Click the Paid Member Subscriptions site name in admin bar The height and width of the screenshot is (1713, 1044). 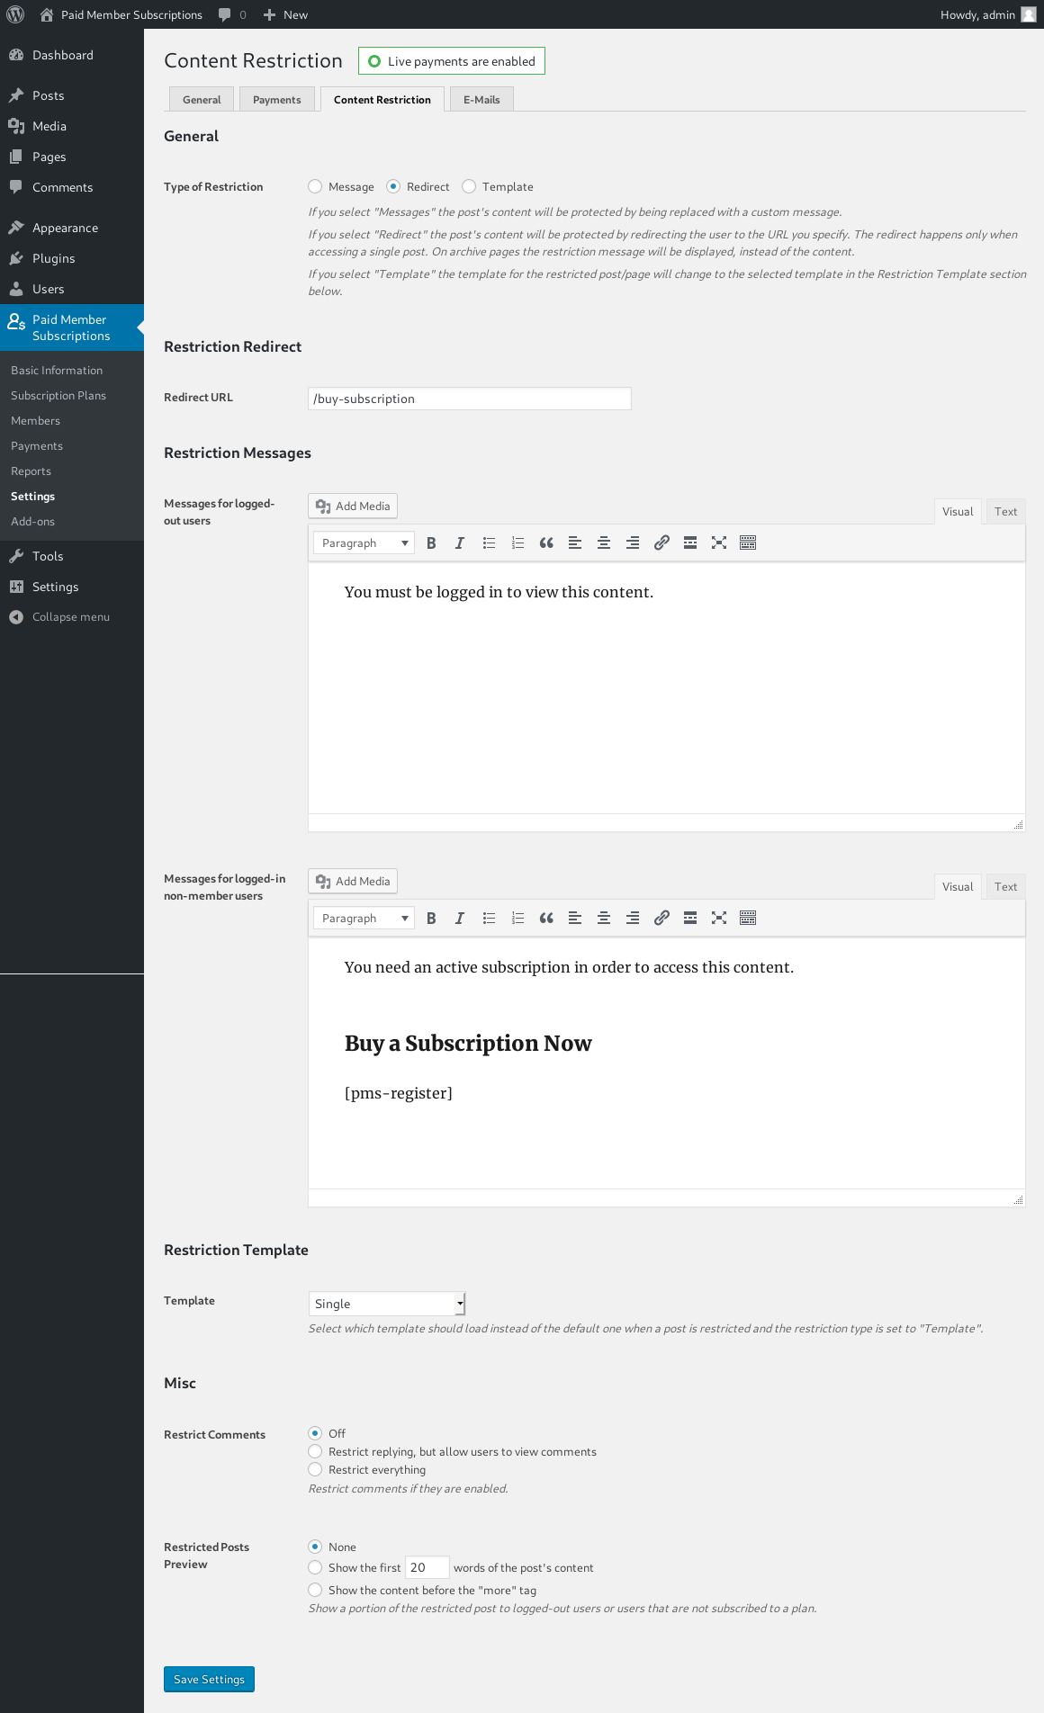tap(121, 14)
